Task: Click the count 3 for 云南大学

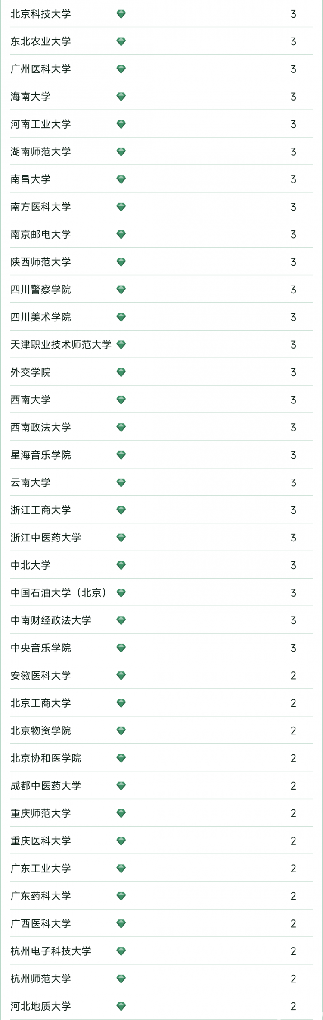Action: (293, 482)
